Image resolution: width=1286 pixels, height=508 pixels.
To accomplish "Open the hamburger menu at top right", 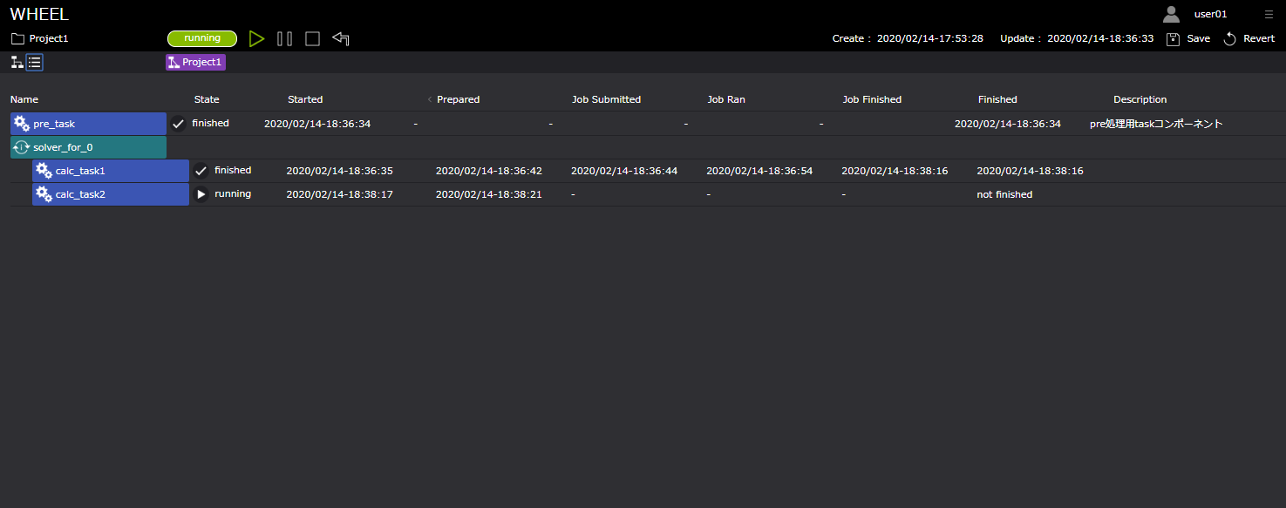I will click(x=1269, y=14).
